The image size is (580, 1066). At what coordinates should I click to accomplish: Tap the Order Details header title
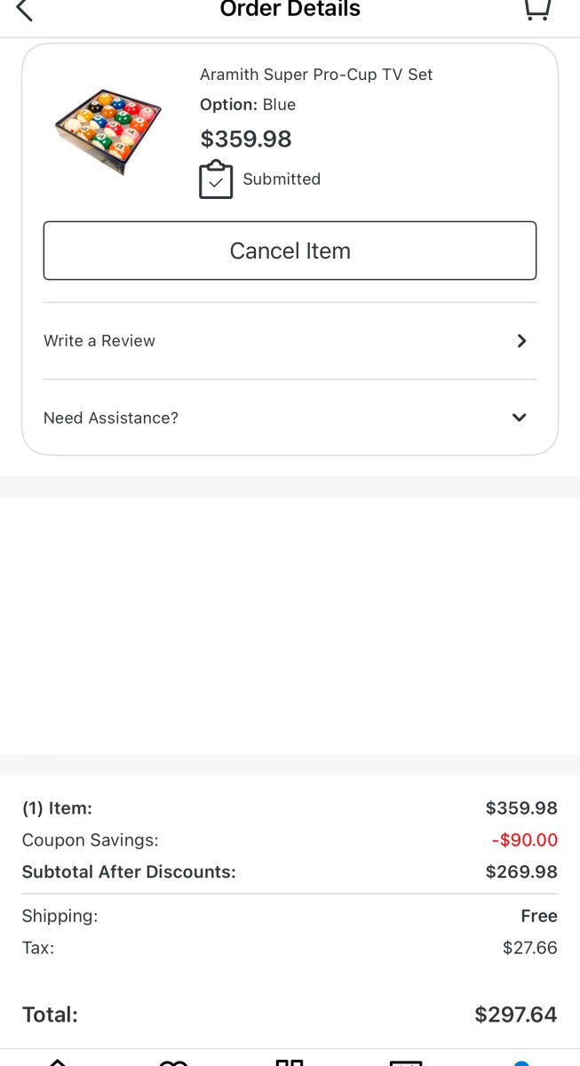[290, 10]
